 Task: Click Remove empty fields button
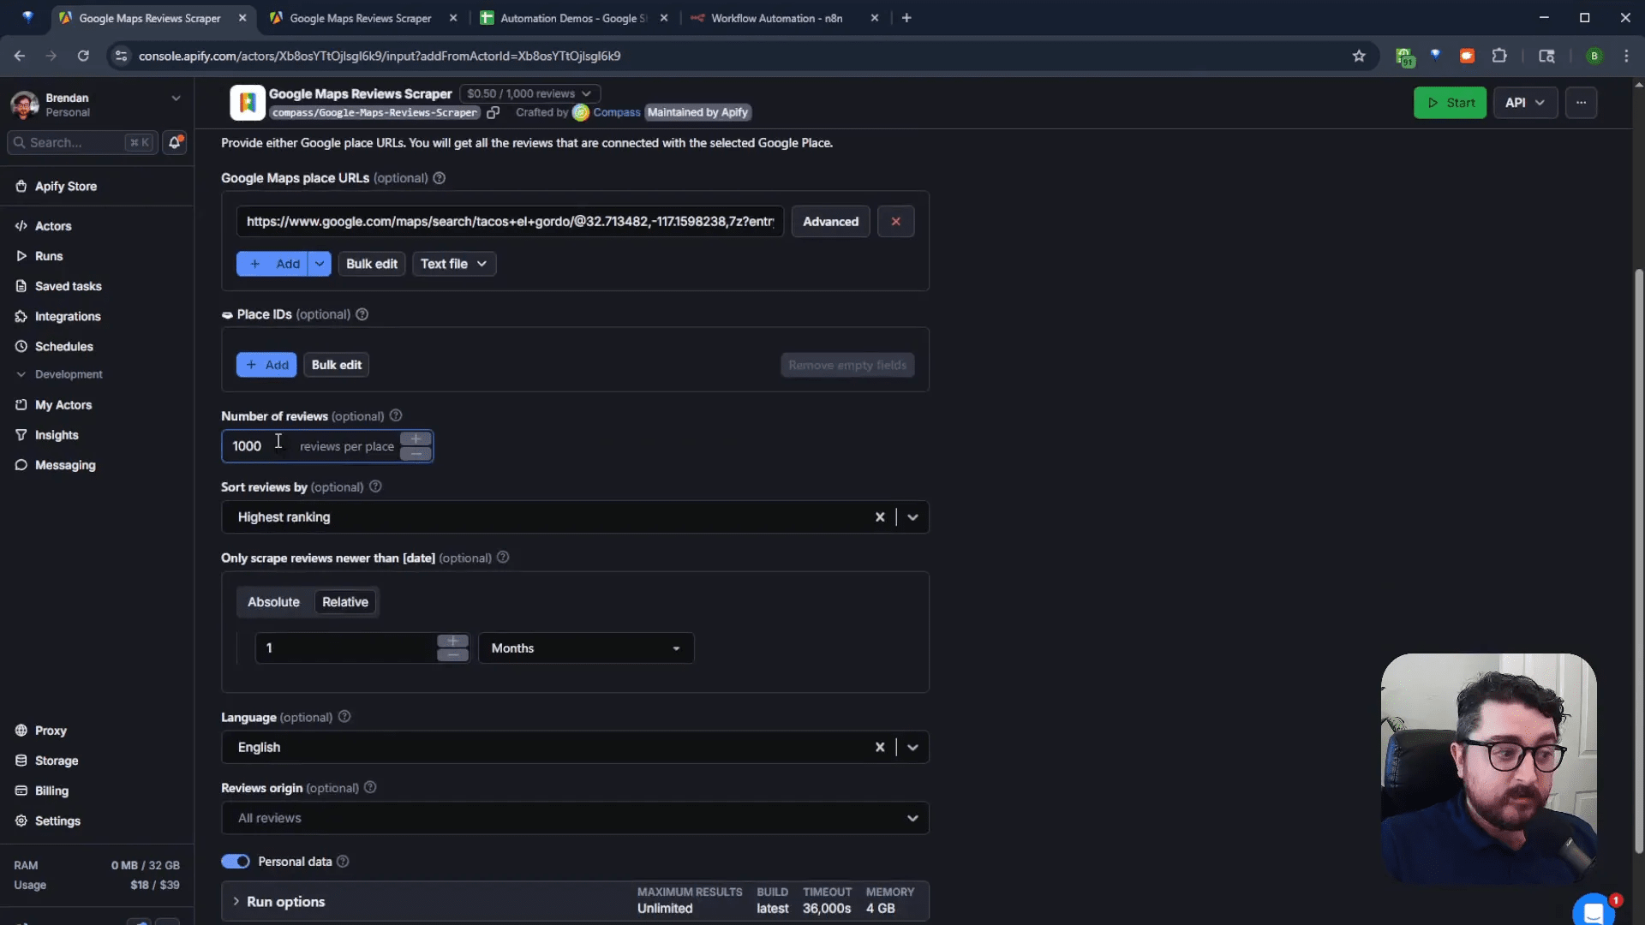point(847,365)
